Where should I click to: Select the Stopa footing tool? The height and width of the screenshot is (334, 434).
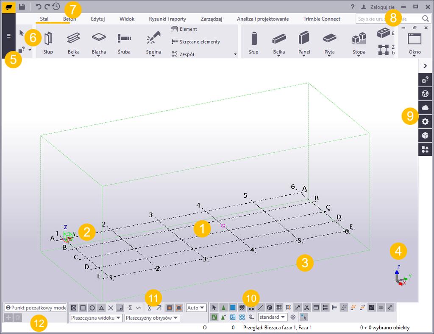359,42
